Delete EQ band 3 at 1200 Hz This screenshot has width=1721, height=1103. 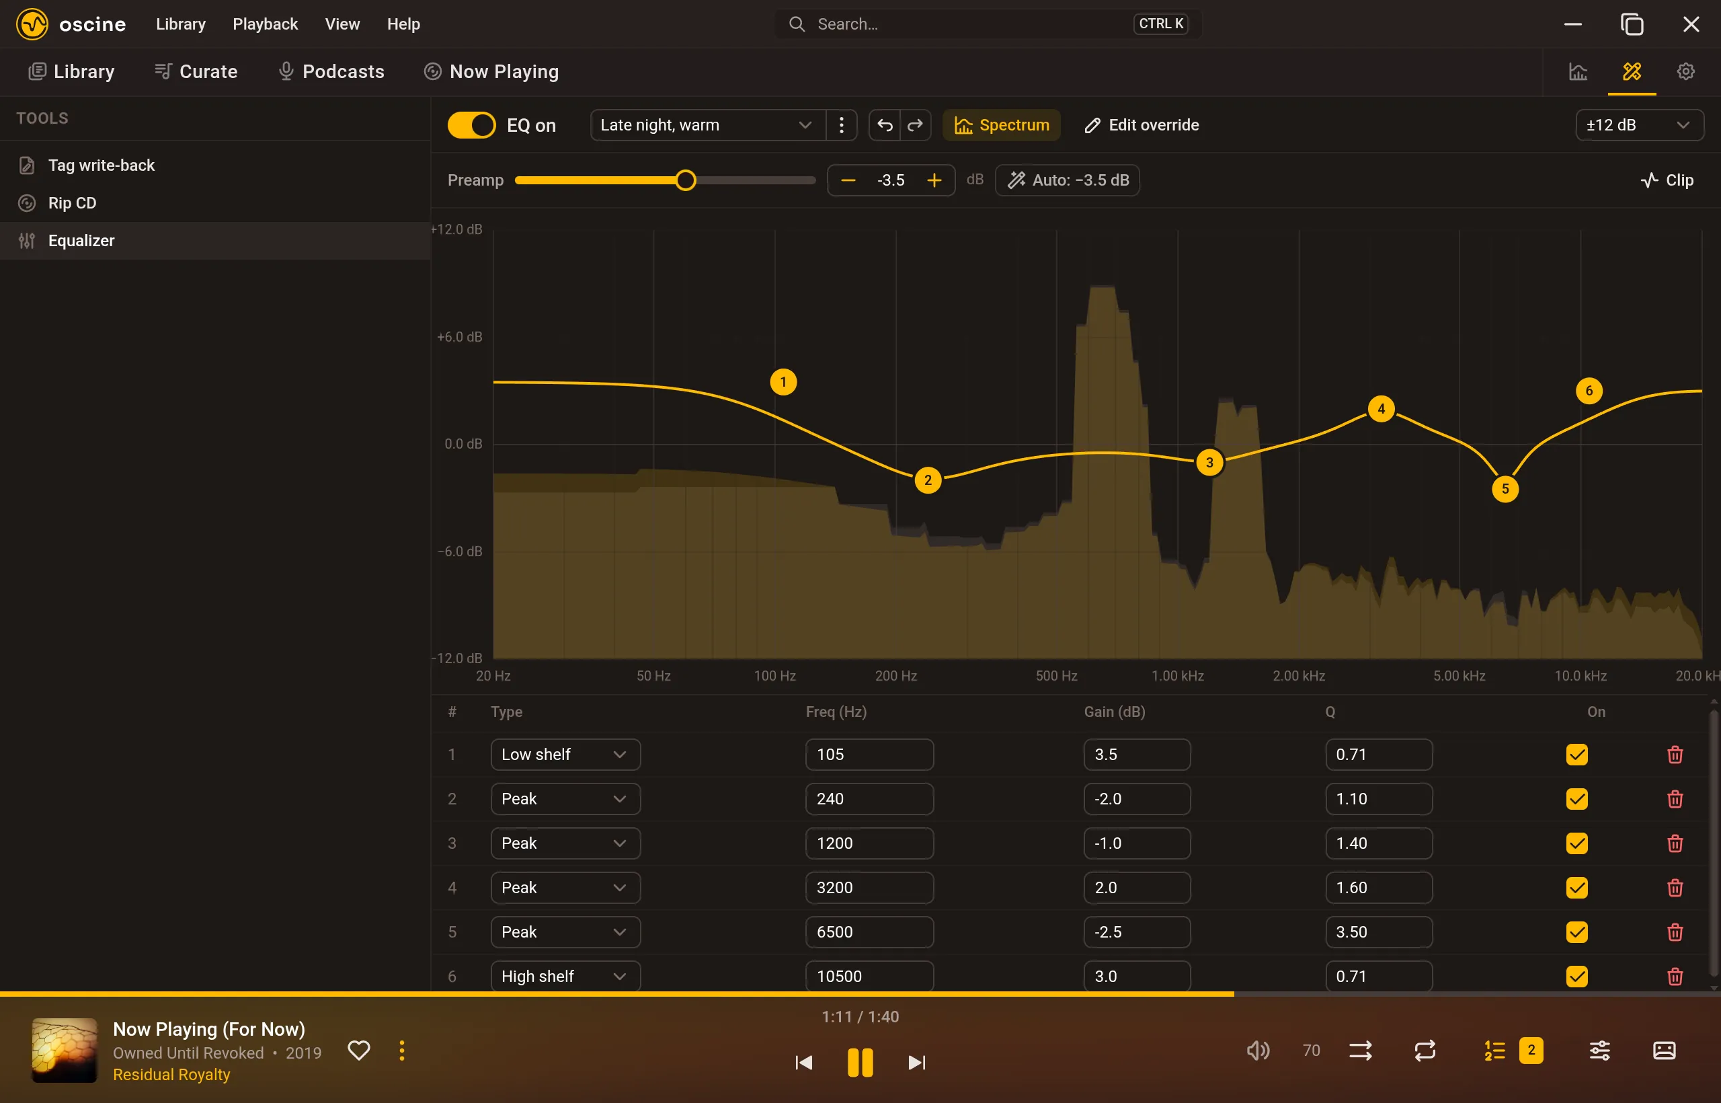(1675, 843)
